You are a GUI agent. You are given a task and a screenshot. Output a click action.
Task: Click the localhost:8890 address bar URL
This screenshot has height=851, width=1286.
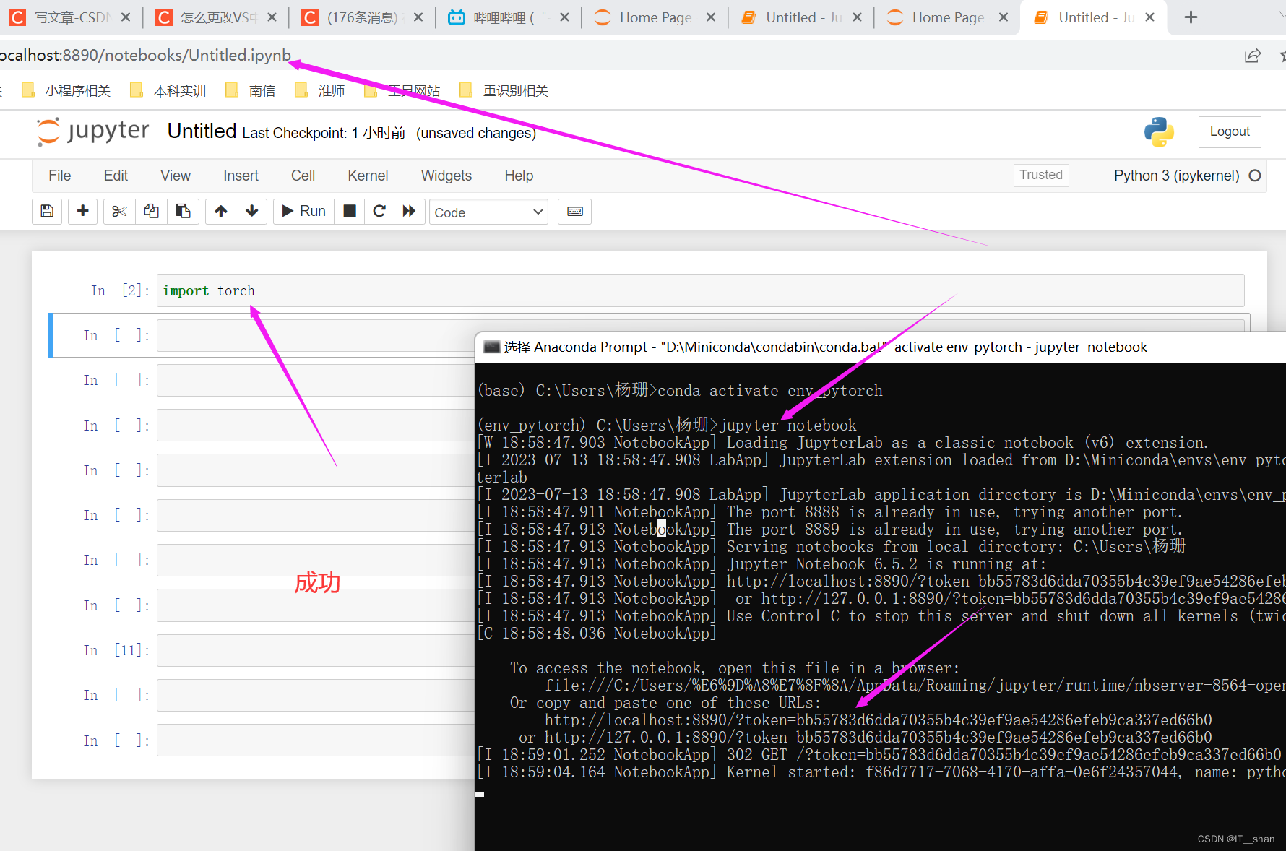145,55
